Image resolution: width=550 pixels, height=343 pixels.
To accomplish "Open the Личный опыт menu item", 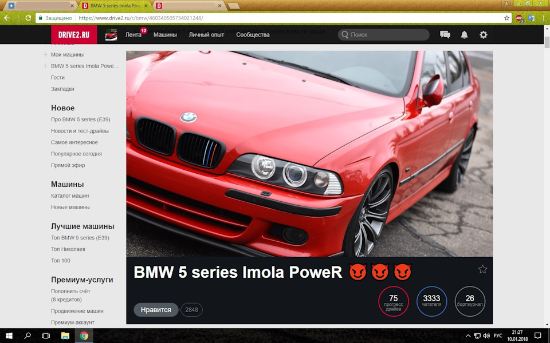I will coord(206,35).
